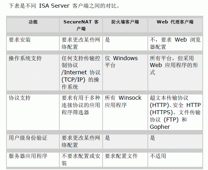Select the 操作系统支持 row label
This screenshot has height=170, width=208.
25,58
